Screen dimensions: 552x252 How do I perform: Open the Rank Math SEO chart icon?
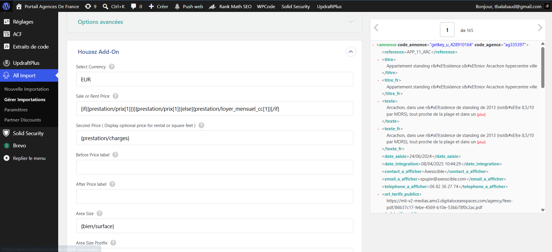click(x=212, y=6)
